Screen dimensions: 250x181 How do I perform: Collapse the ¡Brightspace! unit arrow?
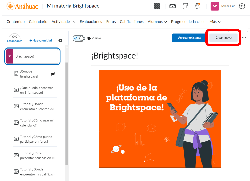click(x=9, y=56)
